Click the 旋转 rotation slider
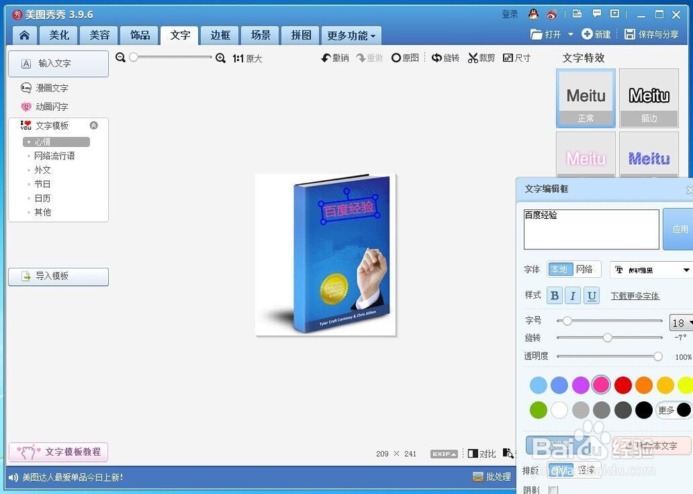693x494 pixels. click(609, 337)
